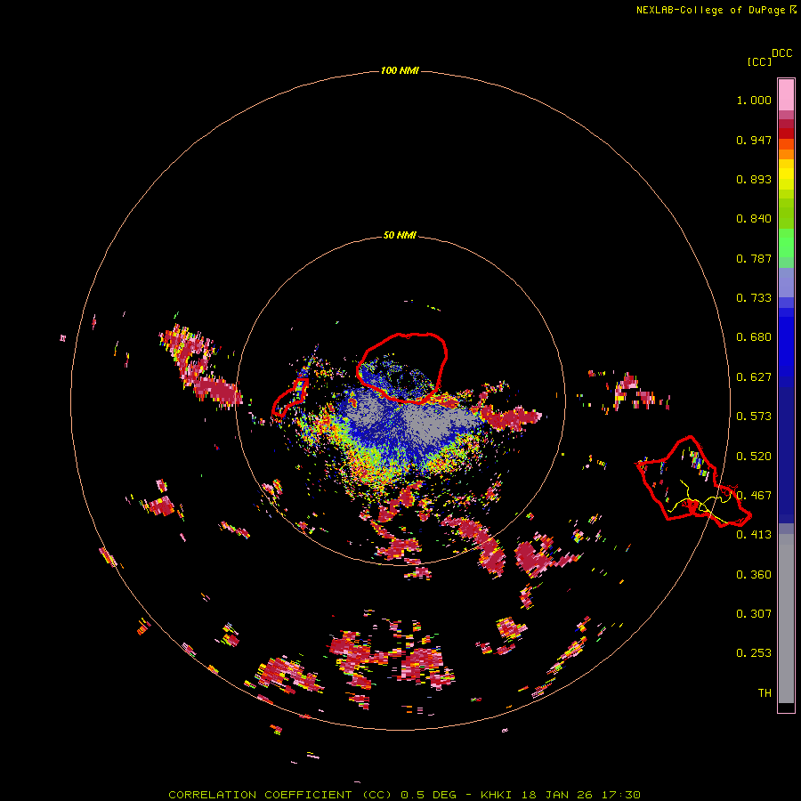Click the 0.893 scale value
The width and height of the screenshot is (801, 801).
(754, 179)
